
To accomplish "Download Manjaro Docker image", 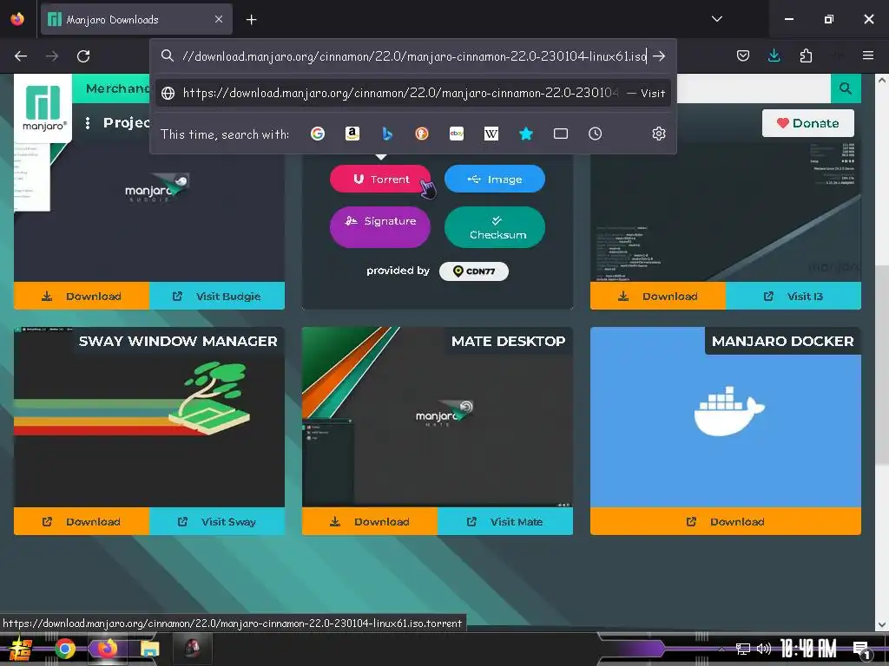I will pos(726,521).
